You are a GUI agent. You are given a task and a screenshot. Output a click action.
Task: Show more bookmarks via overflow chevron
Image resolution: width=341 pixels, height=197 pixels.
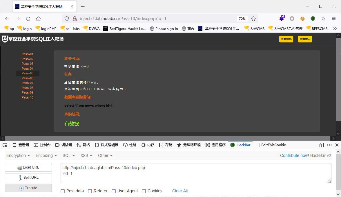point(335,28)
